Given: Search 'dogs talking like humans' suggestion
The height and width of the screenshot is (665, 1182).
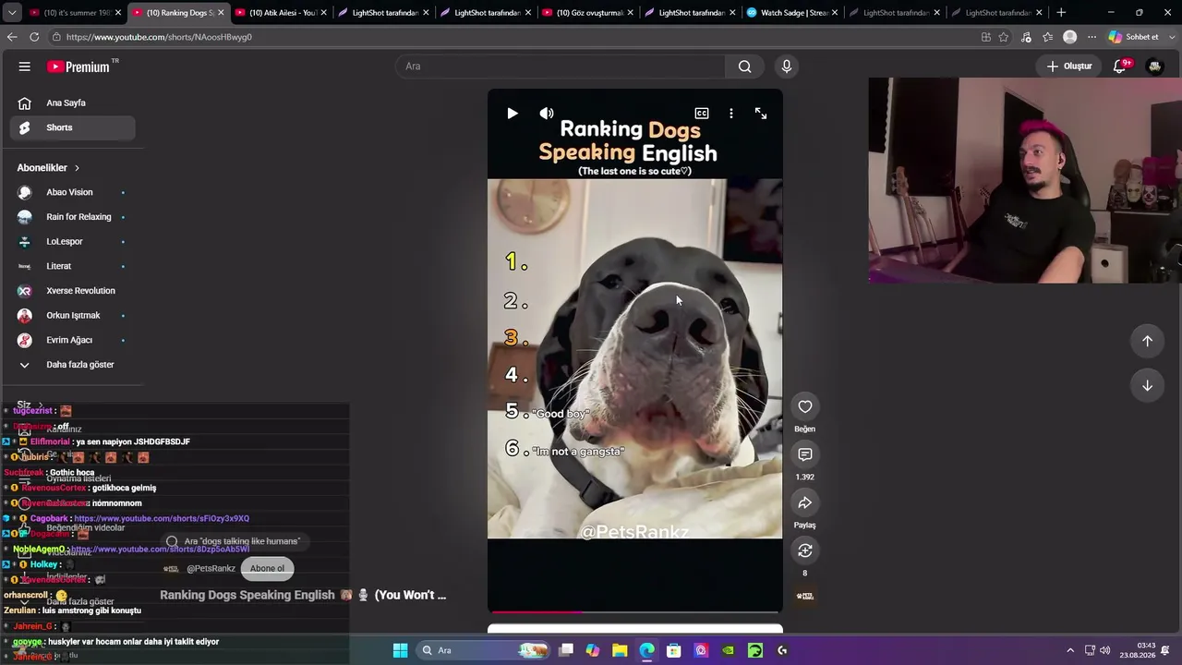Looking at the screenshot, I should (x=233, y=541).
